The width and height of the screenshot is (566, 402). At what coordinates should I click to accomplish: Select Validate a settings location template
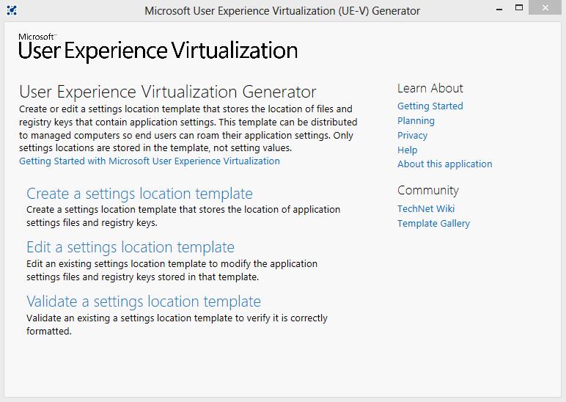pos(144,301)
